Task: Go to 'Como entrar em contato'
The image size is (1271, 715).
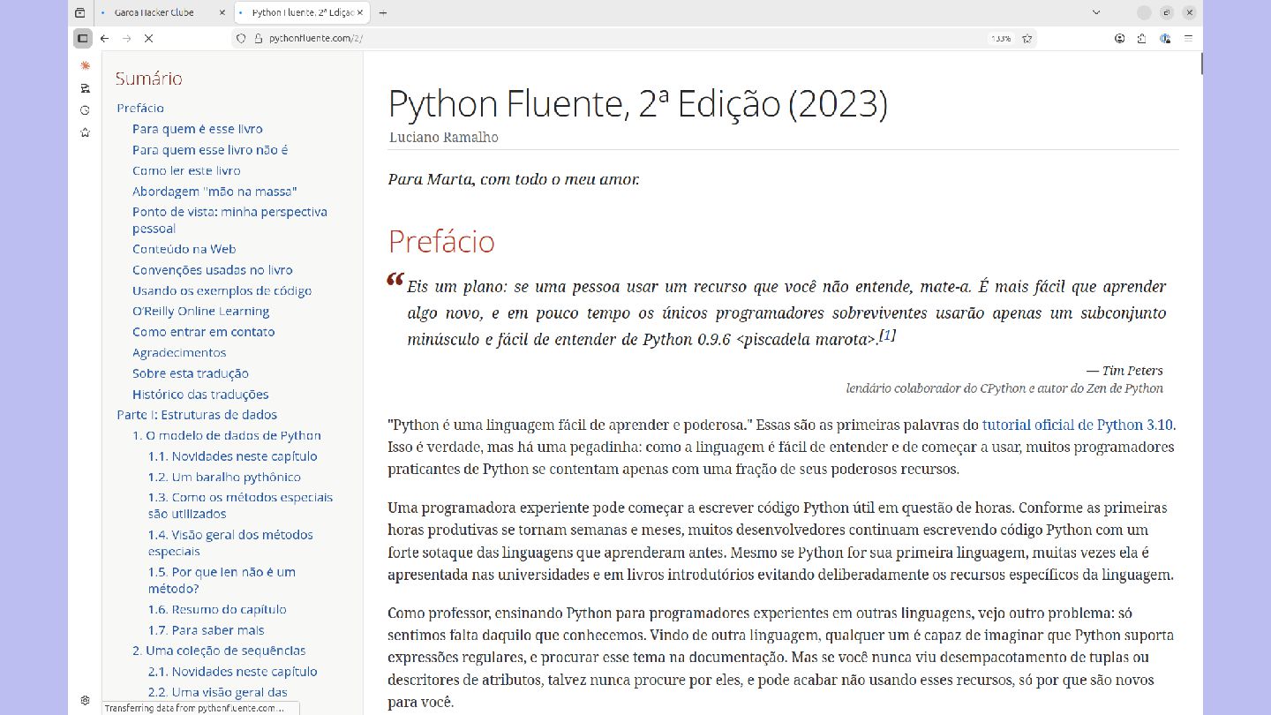Action: pyautogui.click(x=204, y=332)
